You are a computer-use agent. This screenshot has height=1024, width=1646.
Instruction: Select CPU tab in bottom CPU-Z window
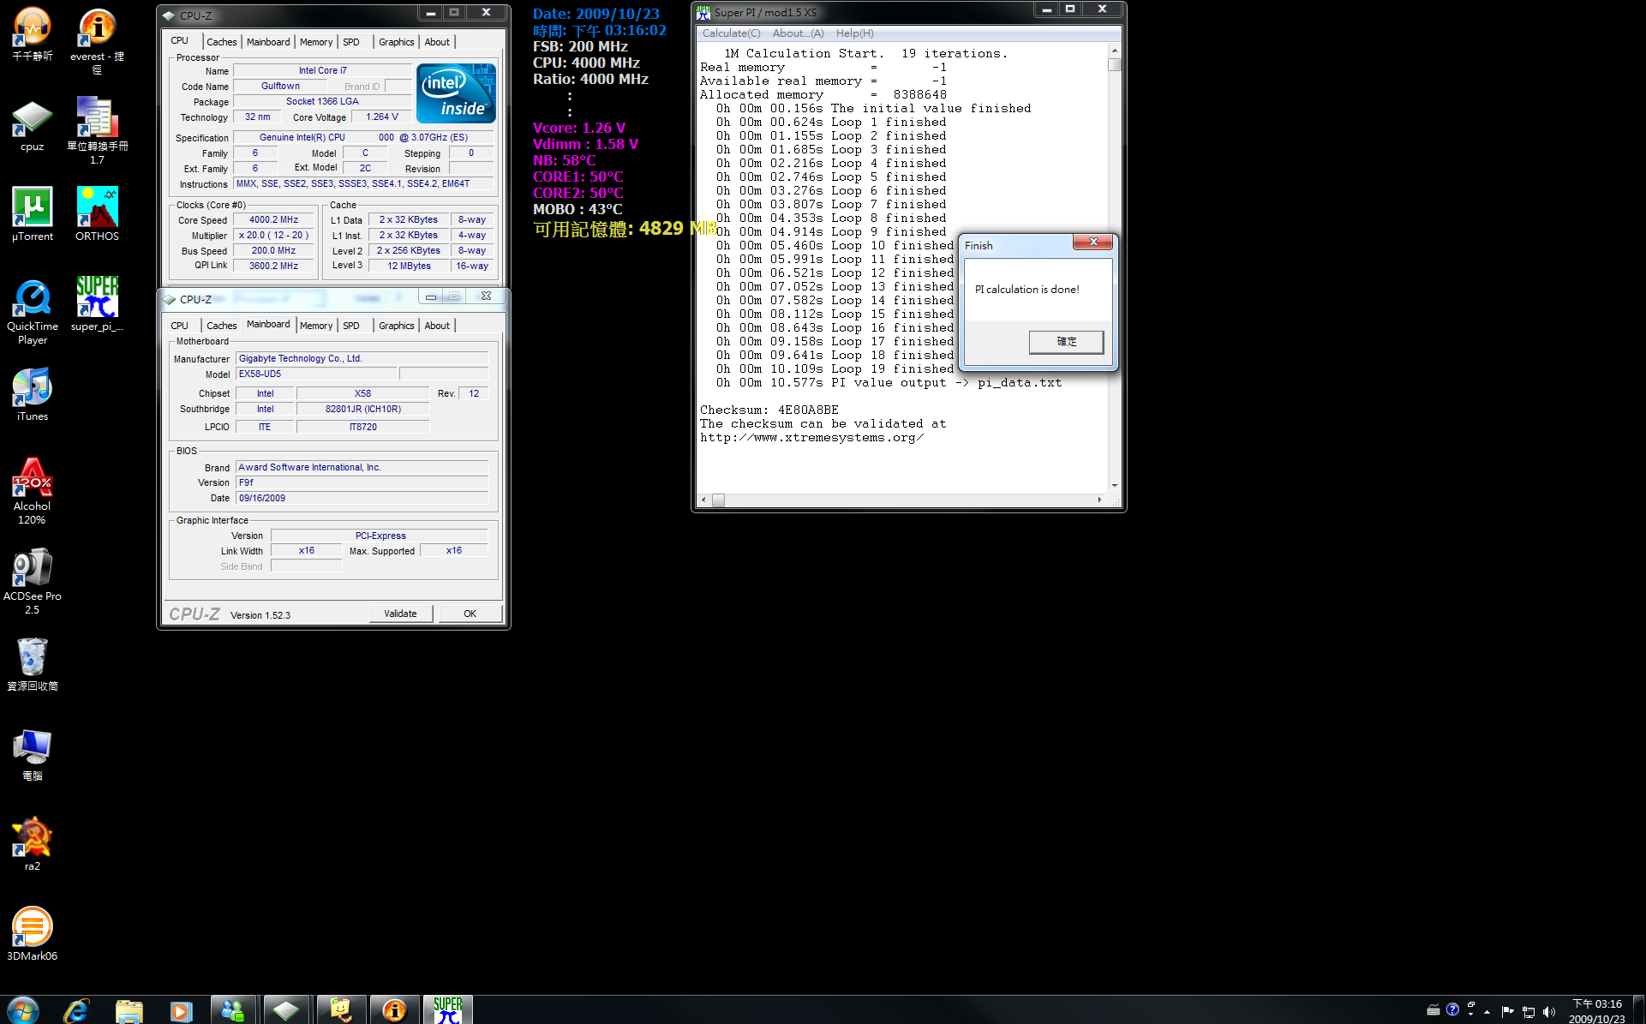point(179,326)
